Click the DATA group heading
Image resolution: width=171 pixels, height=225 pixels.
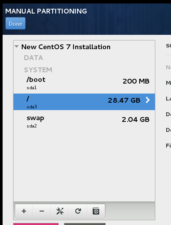[x=34, y=58]
